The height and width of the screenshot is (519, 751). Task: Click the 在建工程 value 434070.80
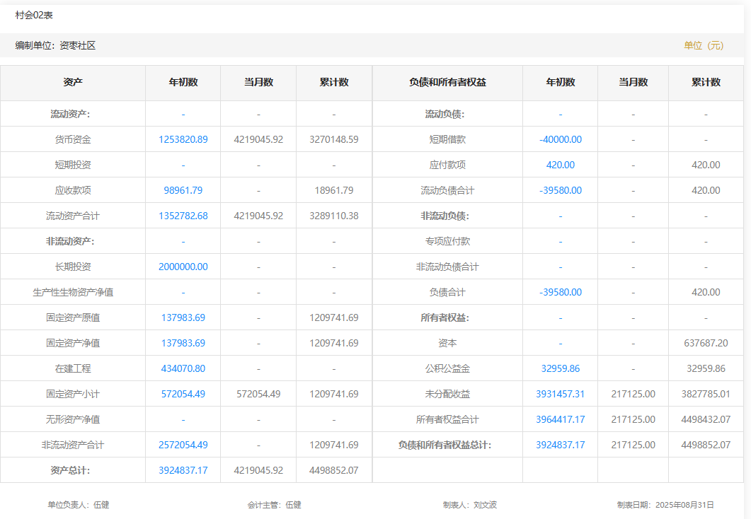tap(183, 368)
